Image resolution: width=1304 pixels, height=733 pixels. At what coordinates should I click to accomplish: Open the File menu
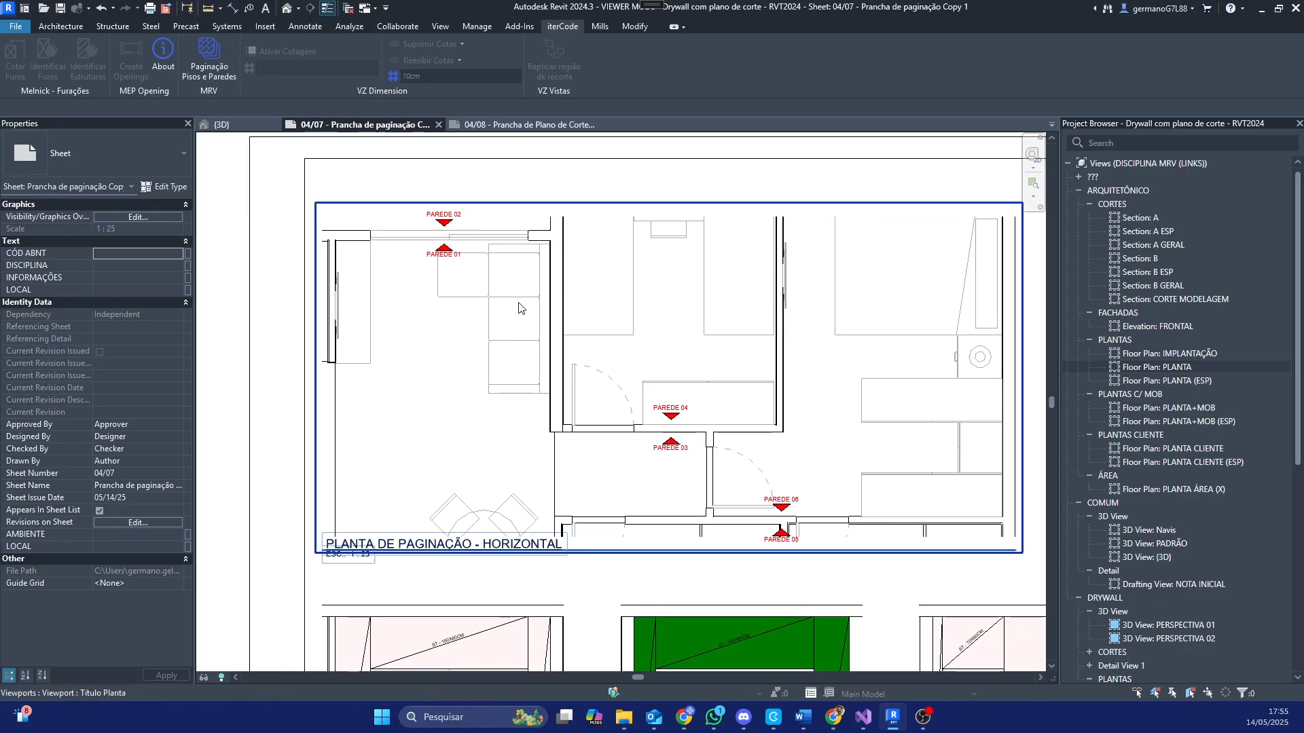pos(16,26)
